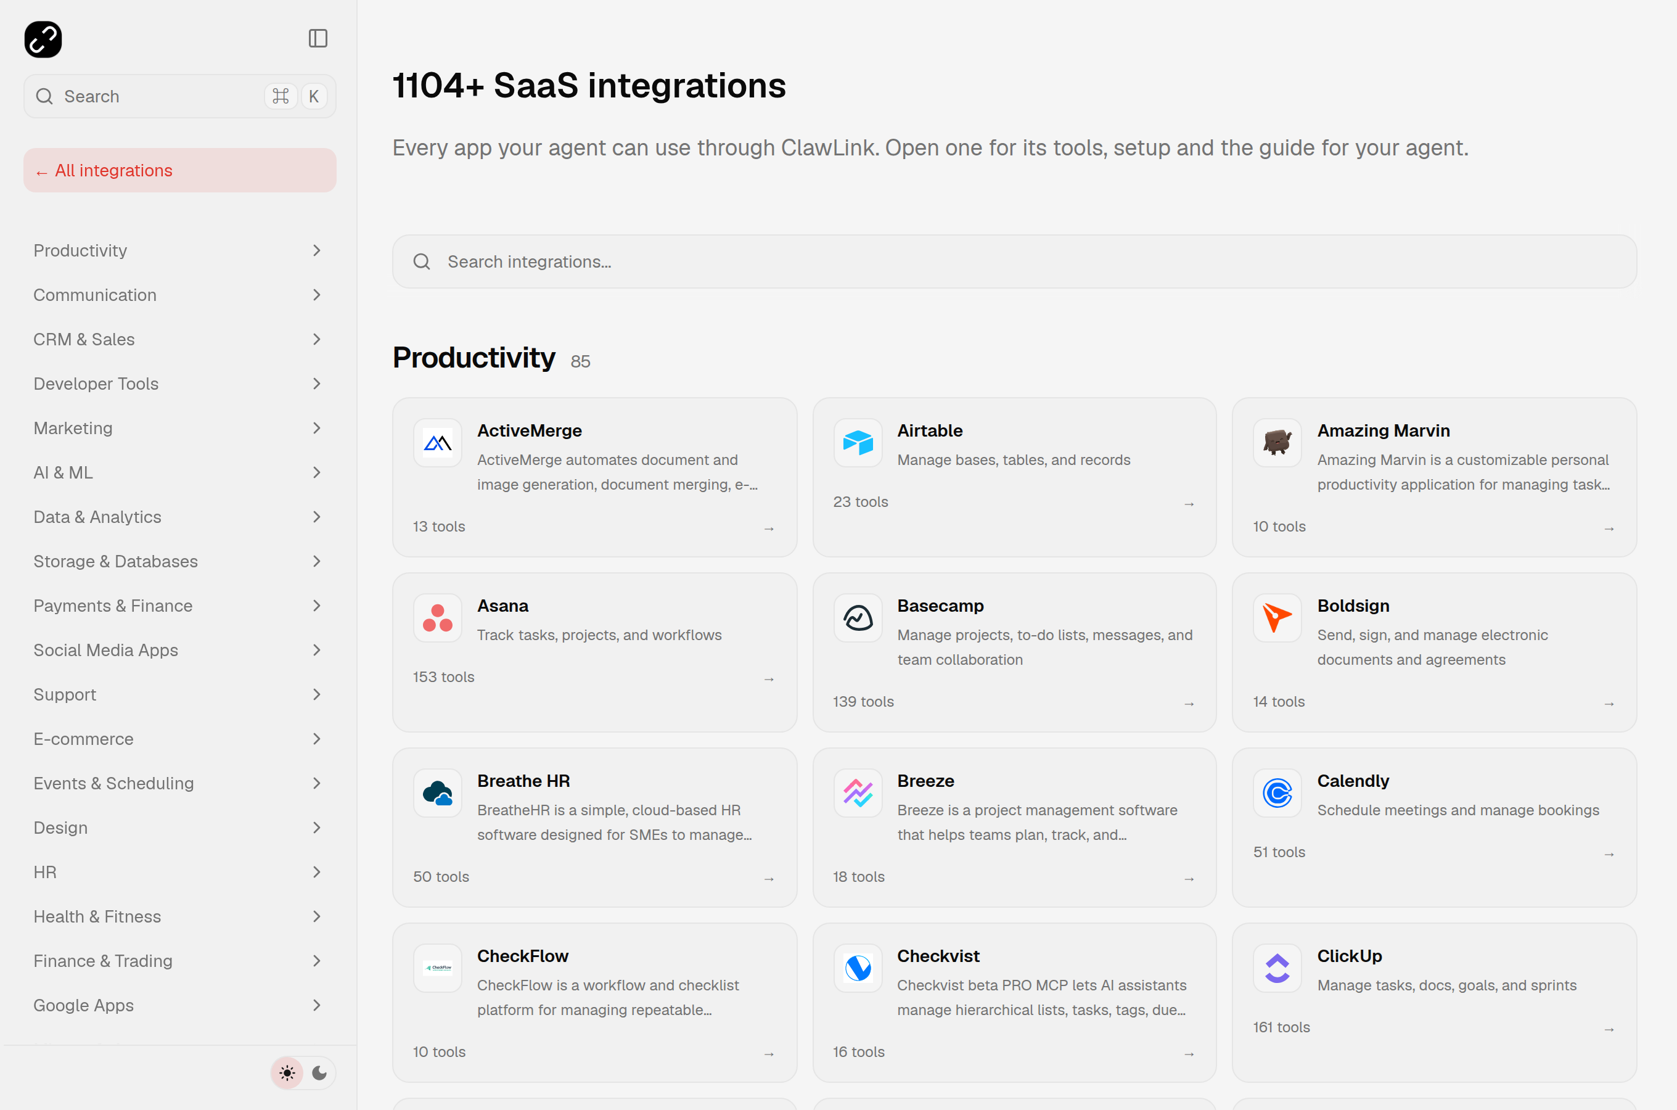The height and width of the screenshot is (1110, 1677).
Task: Click the arrow on the Checkvist card
Action: click(x=1189, y=1054)
